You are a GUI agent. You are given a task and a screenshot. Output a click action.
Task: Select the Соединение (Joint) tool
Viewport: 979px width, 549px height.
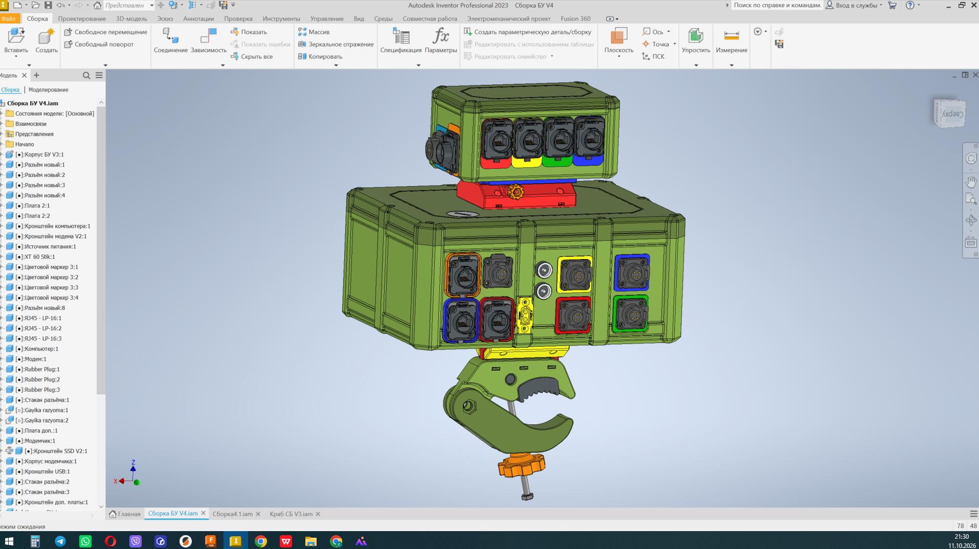tap(170, 36)
